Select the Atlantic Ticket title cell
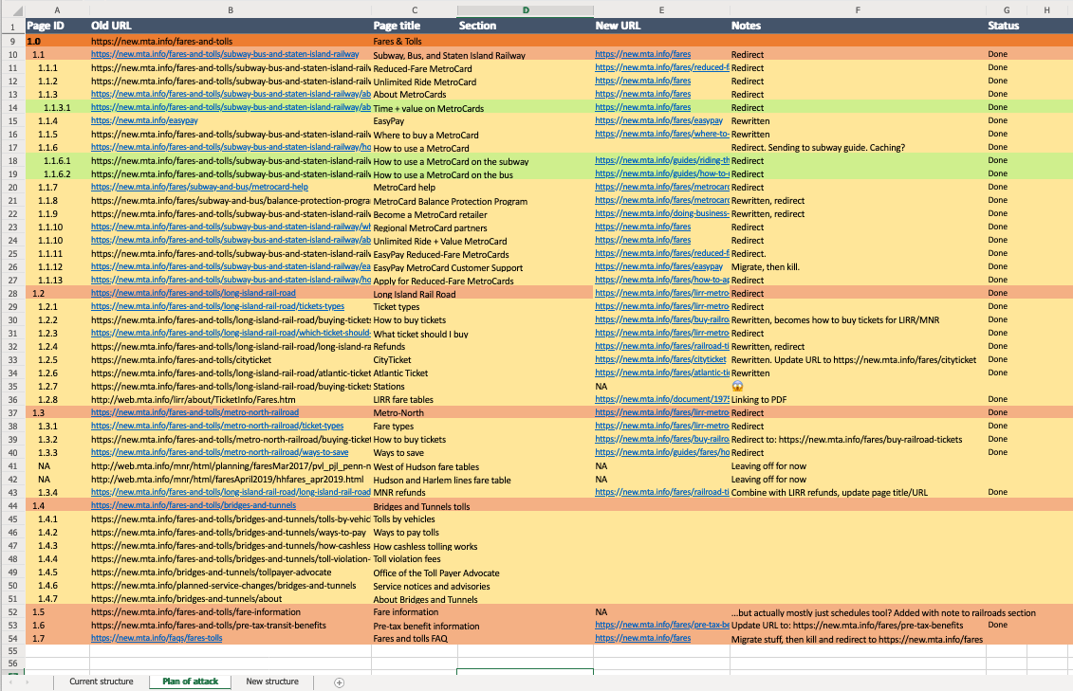The width and height of the screenshot is (1073, 691). click(415, 373)
